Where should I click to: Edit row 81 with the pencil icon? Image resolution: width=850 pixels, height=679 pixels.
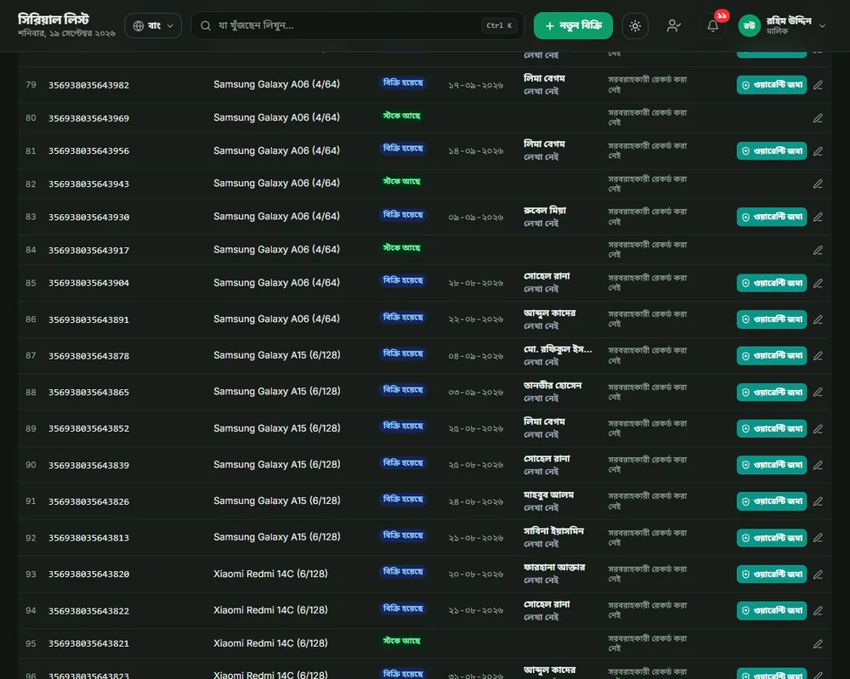[818, 151]
